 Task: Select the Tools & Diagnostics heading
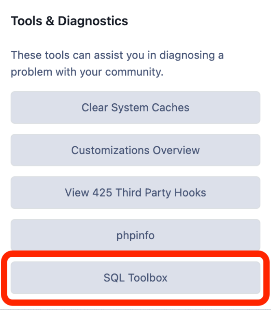click(x=70, y=21)
